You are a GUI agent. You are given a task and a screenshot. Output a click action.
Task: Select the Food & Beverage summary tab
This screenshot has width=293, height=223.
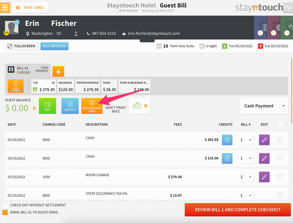pos(134,86)
